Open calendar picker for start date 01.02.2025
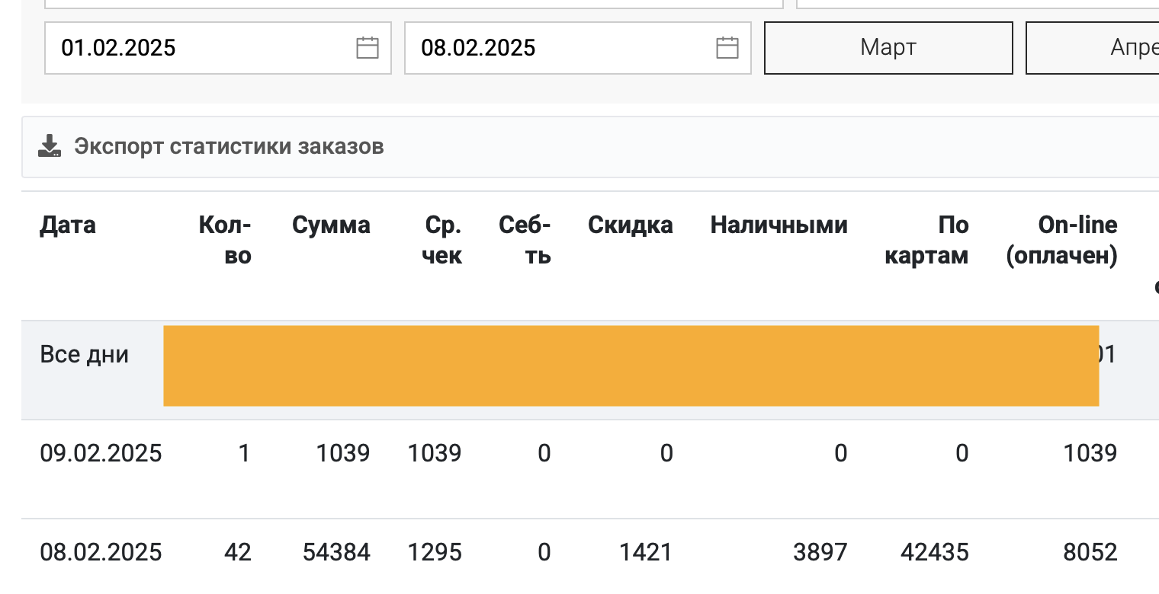1159x594 pixels. click(368, 48)
